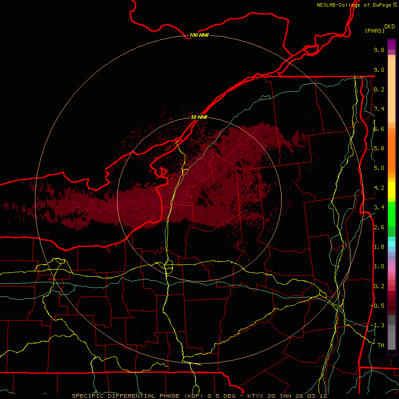Select the 9.0 value on the legend
399x399 pixels.
tap(379, 70)
